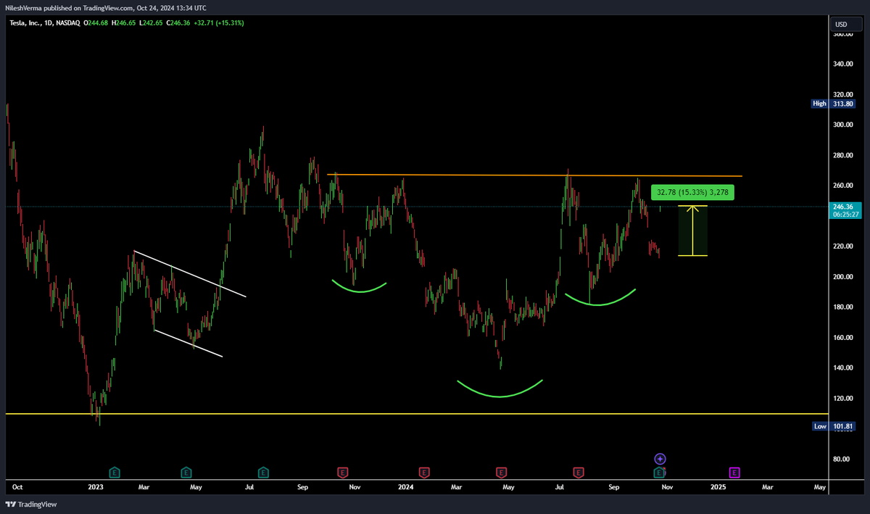
Task: Select the orange neckline resistance trendline
Action: 534,175
